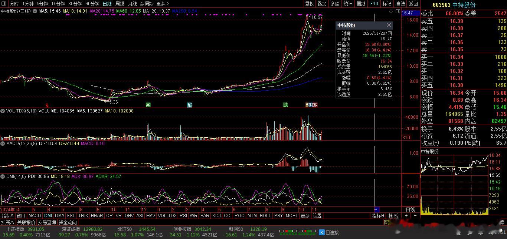Toggle the left sidebar panel icon
The image size is (507, 239).
pyautogui.click(x=4, y=4)
